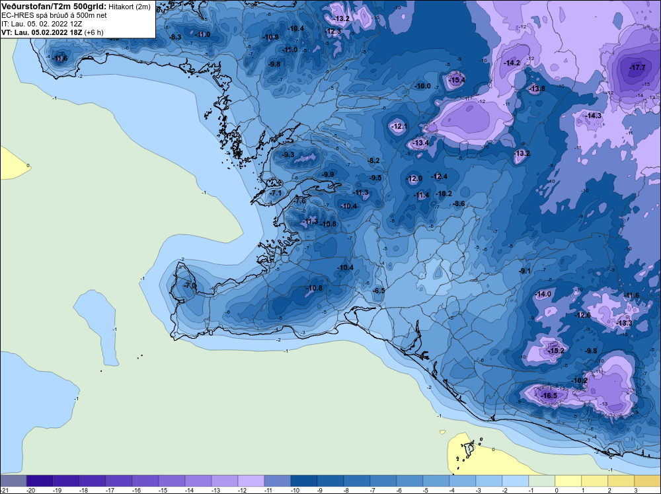Click the -9.9 temperature label
661x494 pixels.
click(328, 174)
